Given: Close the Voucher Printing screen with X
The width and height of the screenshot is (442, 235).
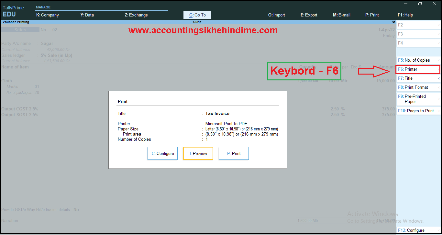Looking at the screenshot, I should point(393,22).
